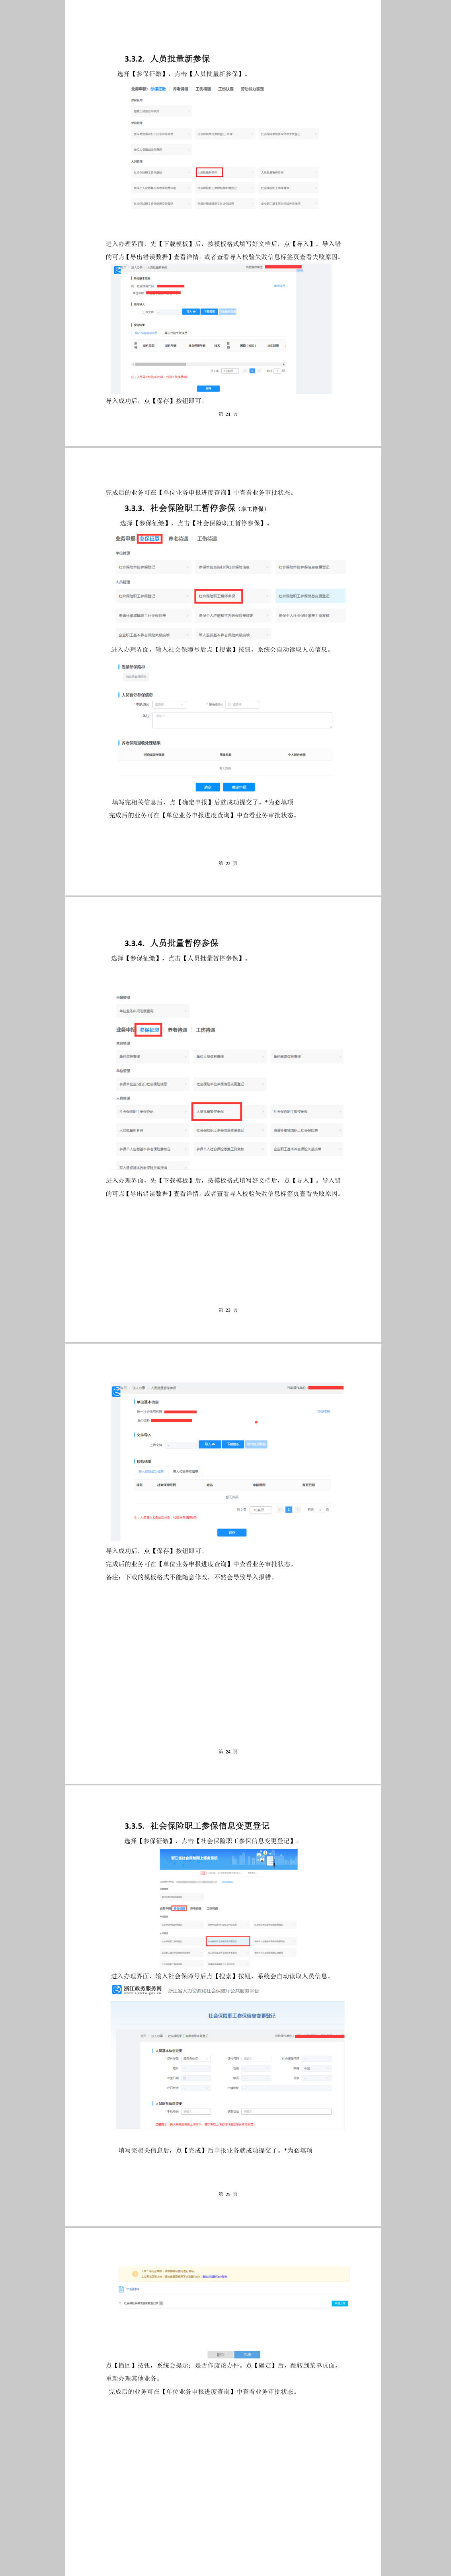Click the 导入 button in page 24 import form
This screenshot has height=2576, width=451.
[x=209, y=1444]
